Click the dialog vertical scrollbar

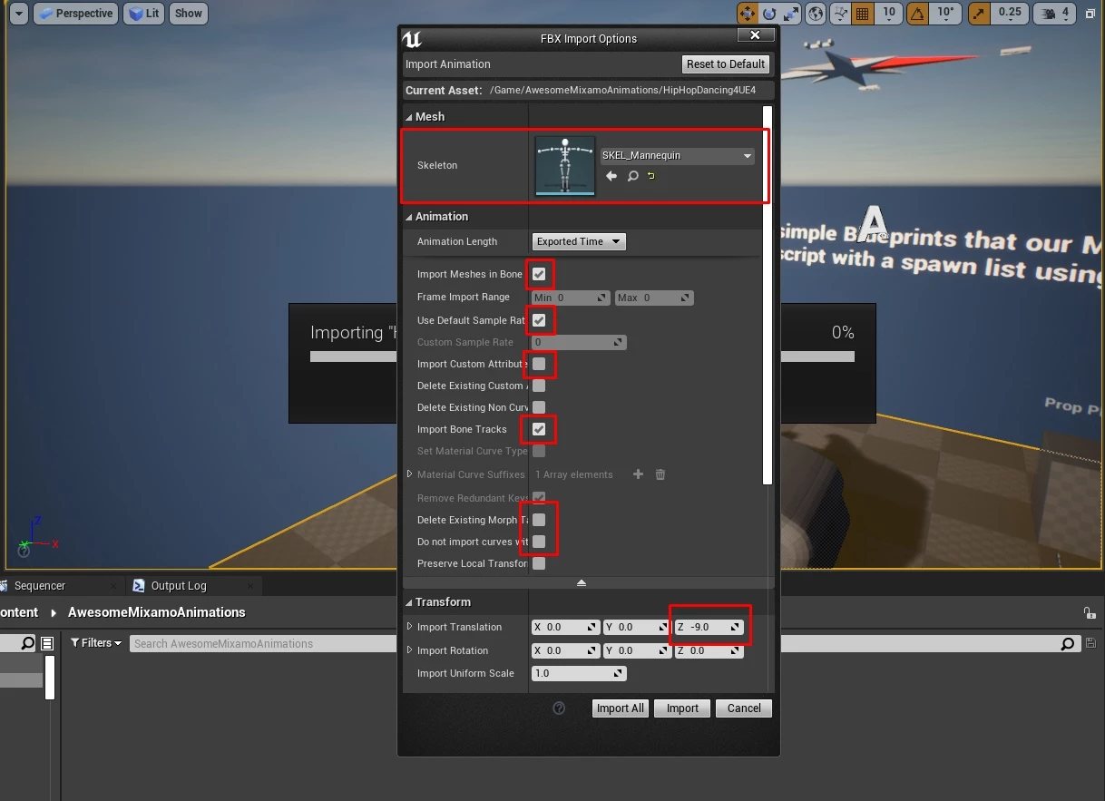(768, 295)
